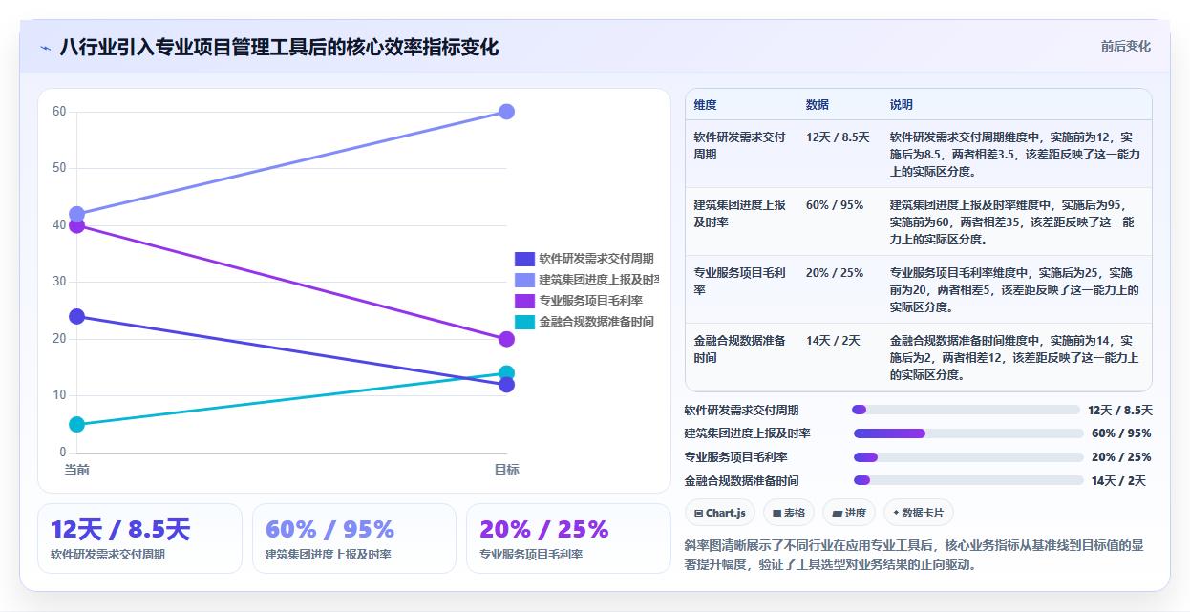This screenshot has height=612, width=1190.
Task: Open the 20% / 25% summary card
Action: pos(569,538)
